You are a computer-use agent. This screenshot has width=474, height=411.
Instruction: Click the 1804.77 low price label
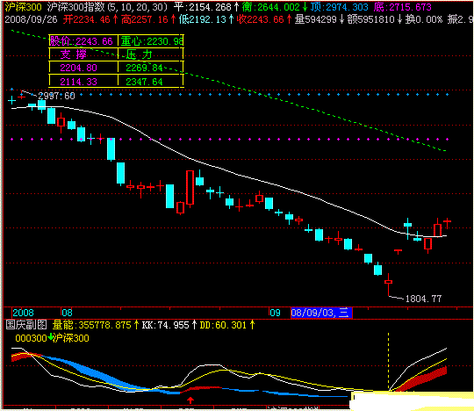(423, 299)
